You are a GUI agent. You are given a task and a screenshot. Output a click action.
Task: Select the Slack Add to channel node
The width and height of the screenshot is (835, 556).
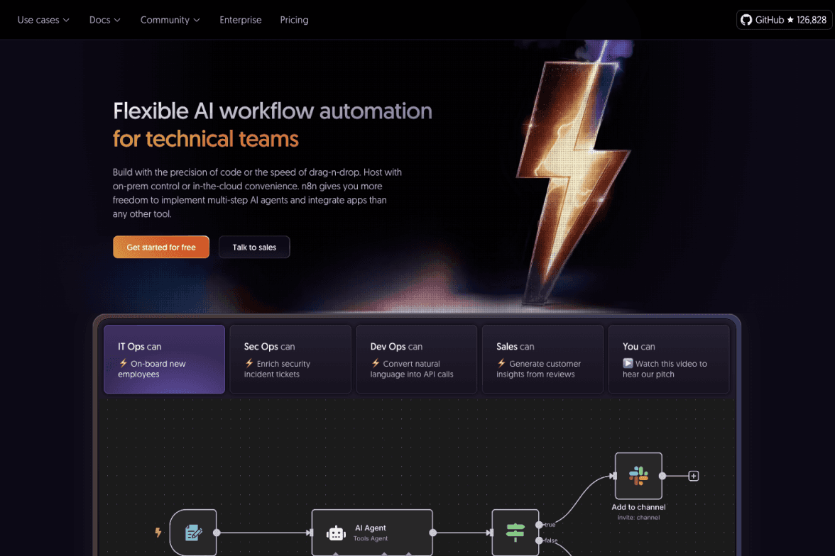click(x=638, y=476)
